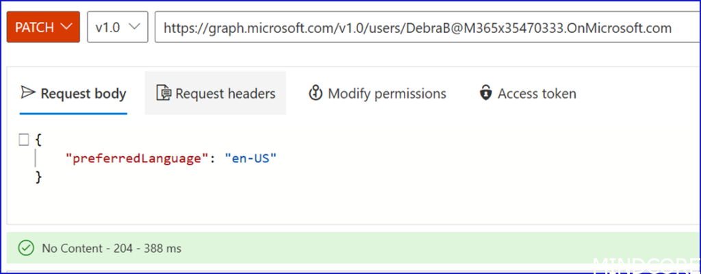This screenshot has width=701, height=274.
Task: Collapse the JSON body using the fold square
Action: [24, 140]
